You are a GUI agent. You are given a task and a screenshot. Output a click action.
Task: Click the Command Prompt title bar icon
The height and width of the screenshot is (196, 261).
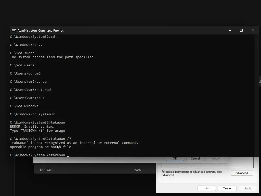14,31
